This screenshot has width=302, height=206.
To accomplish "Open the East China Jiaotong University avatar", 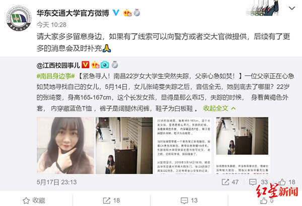I will click(x=19, y=18).
